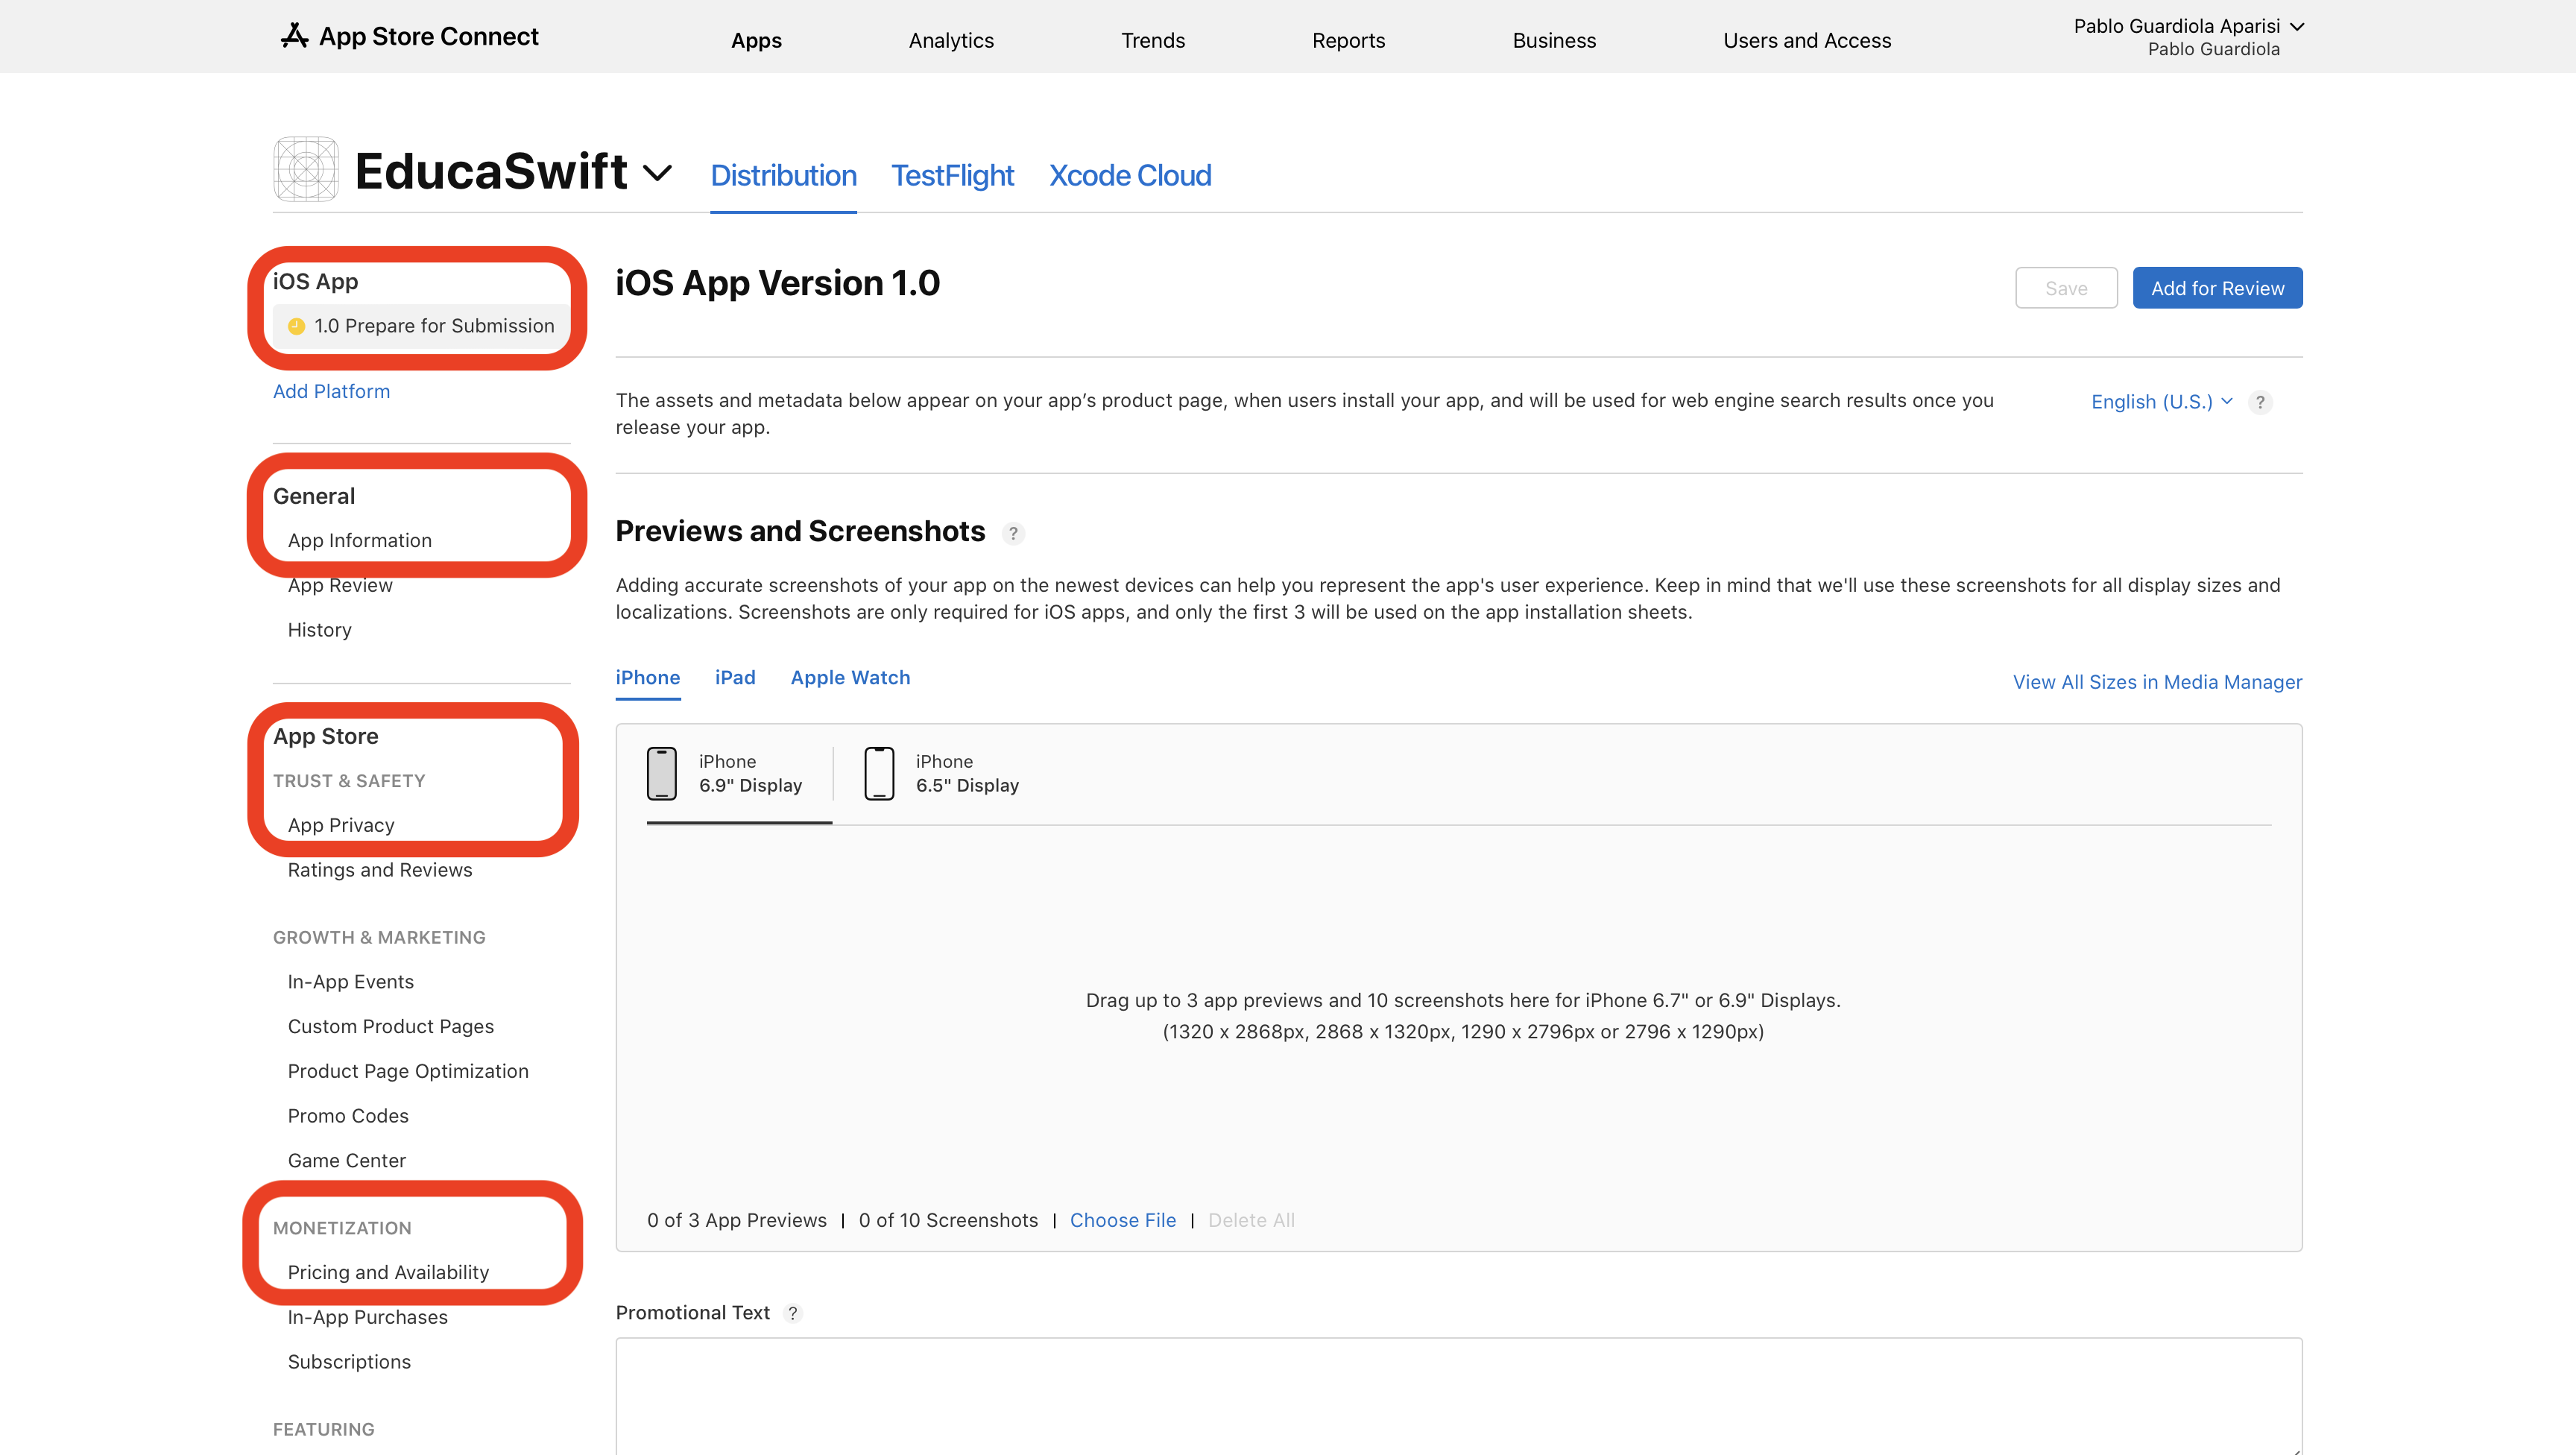The height and width of the screenshot is (1455, 2576).
Task: Switch to the TestFlight tab
Action: coord(952,175)
